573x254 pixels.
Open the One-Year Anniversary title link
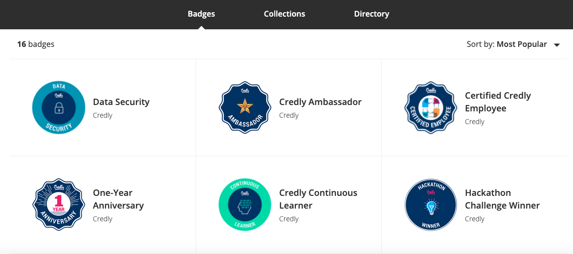click(118, 199)
